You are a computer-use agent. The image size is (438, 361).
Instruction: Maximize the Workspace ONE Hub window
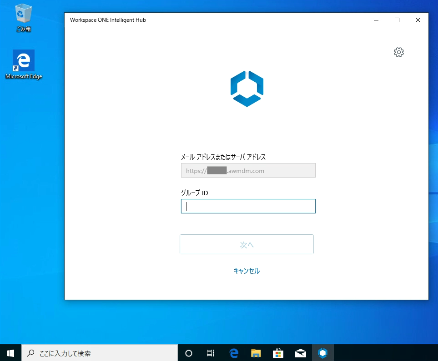coord(397,20)
